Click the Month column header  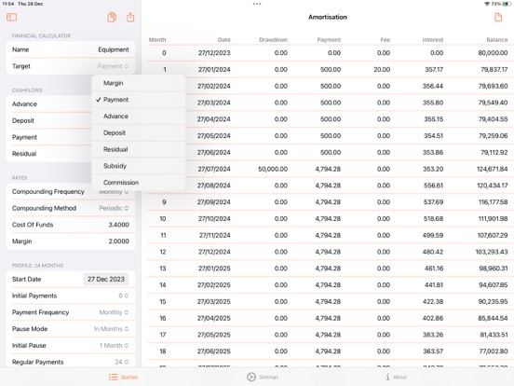point(157,40)
